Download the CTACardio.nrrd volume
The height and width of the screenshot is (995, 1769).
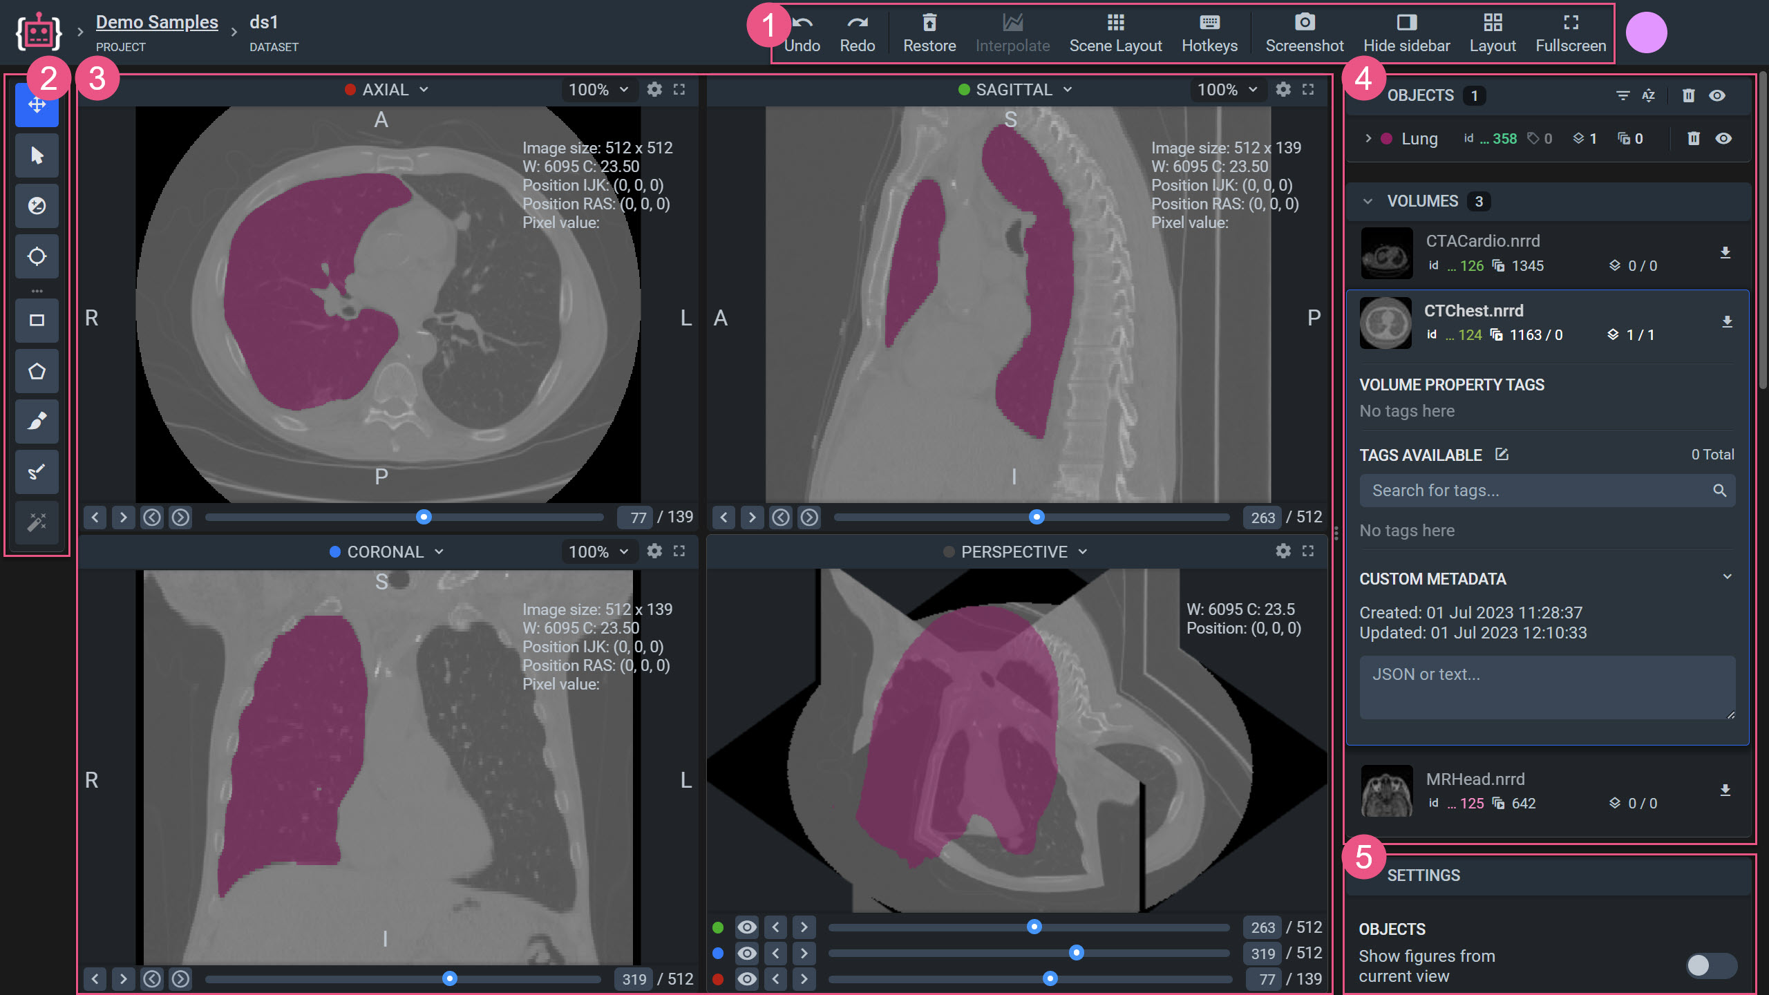tap(1725, 253)
